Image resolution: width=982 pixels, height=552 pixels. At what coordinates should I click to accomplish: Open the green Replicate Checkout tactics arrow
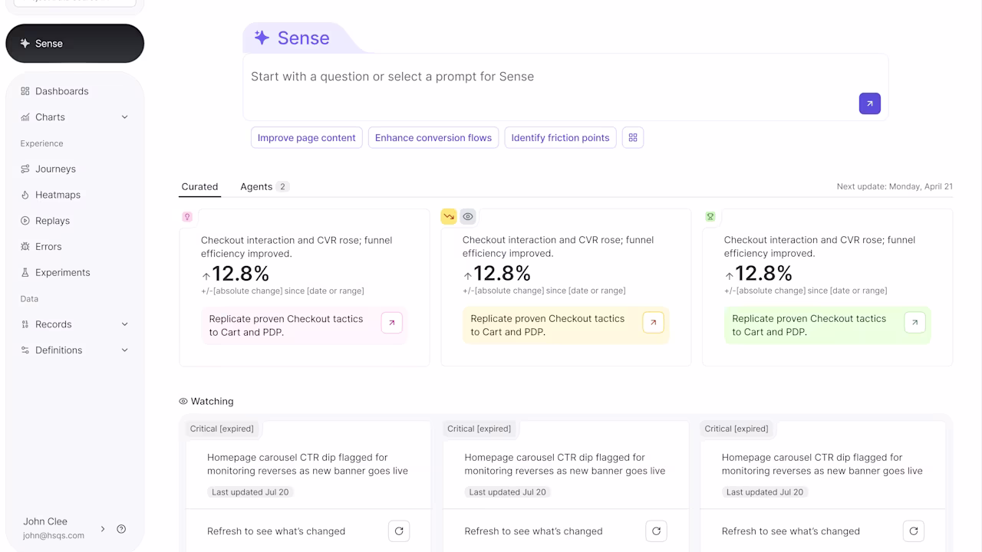(914, 323)
